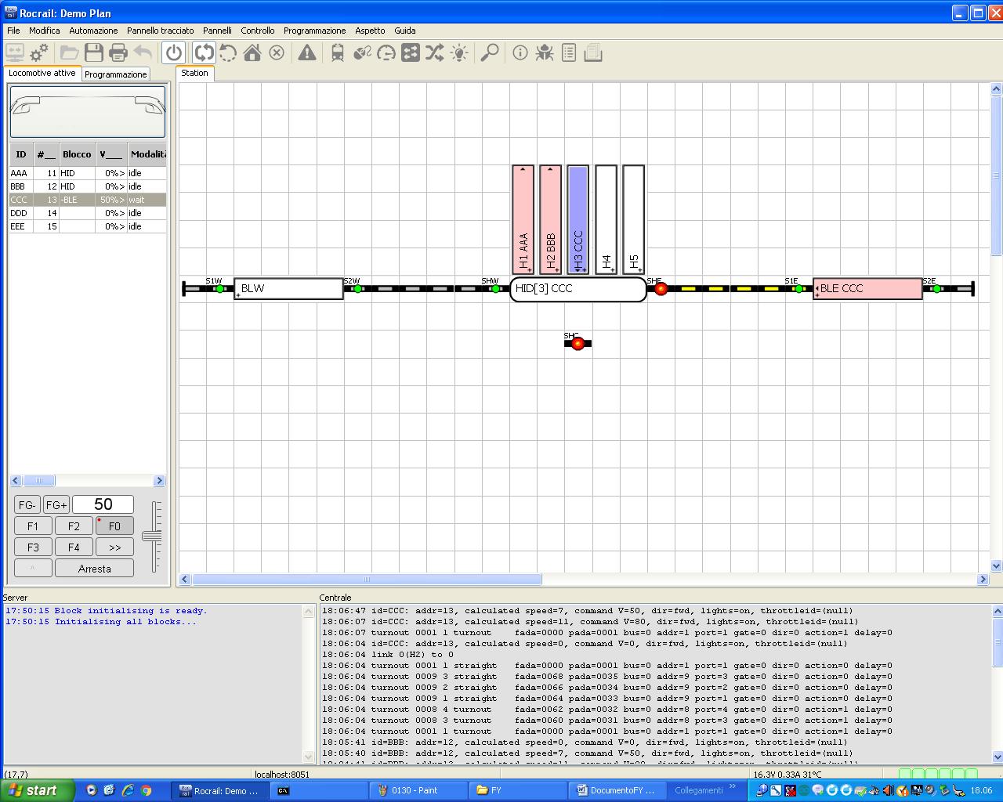Click block BLW on the plan
1003x802 pixels.
coord(288,288)
